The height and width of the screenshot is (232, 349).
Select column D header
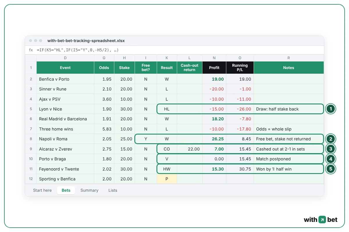tap(65, 58)
